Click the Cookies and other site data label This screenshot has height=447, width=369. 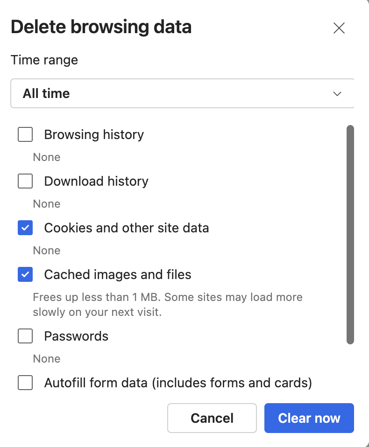[127, 228]
